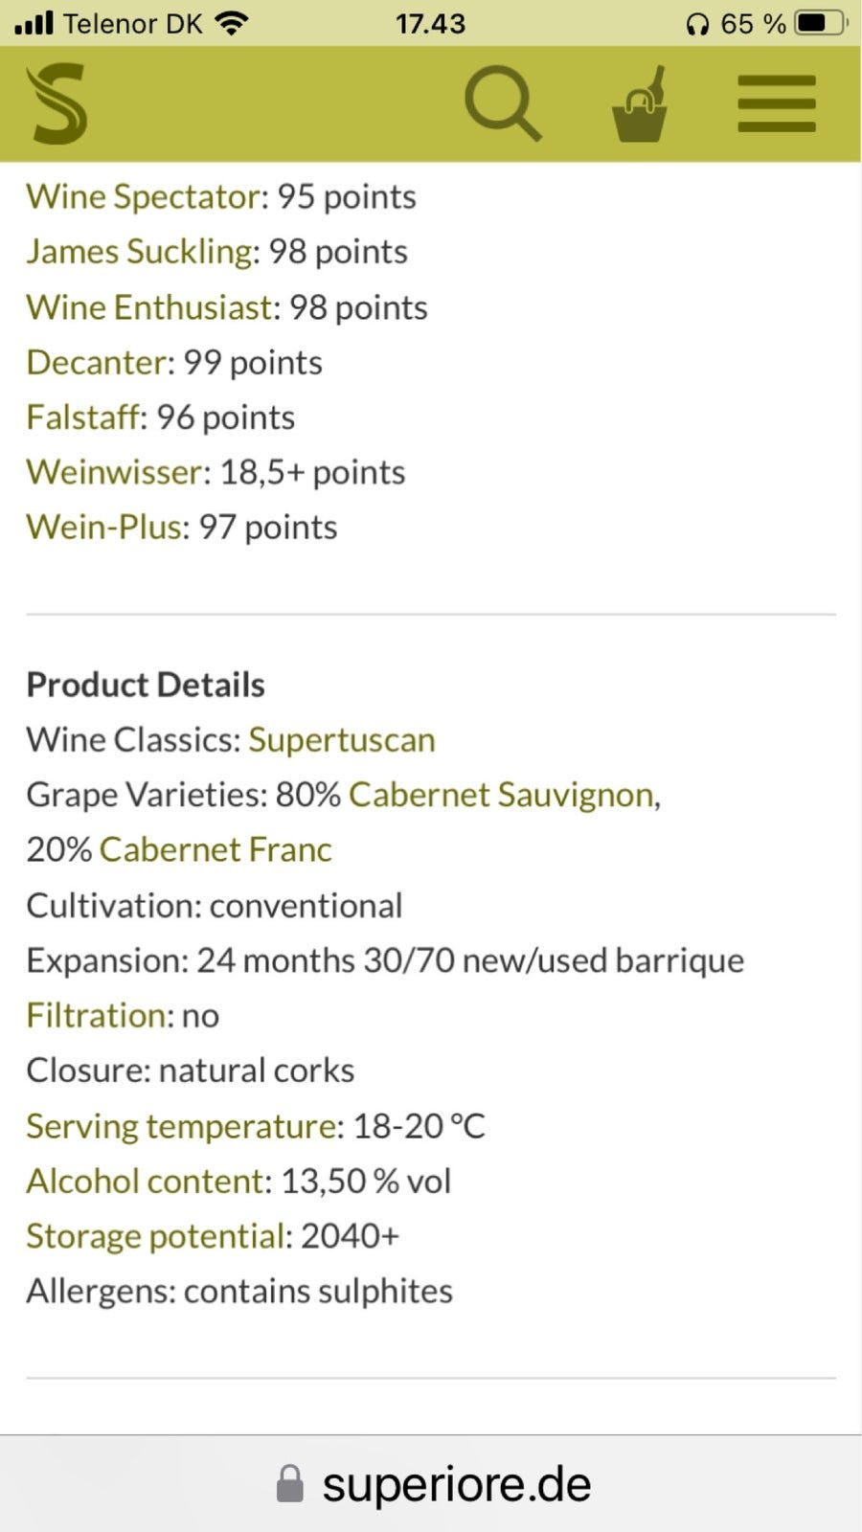Open the hamburger menu

pyautogui.click(x=776, y=103)
